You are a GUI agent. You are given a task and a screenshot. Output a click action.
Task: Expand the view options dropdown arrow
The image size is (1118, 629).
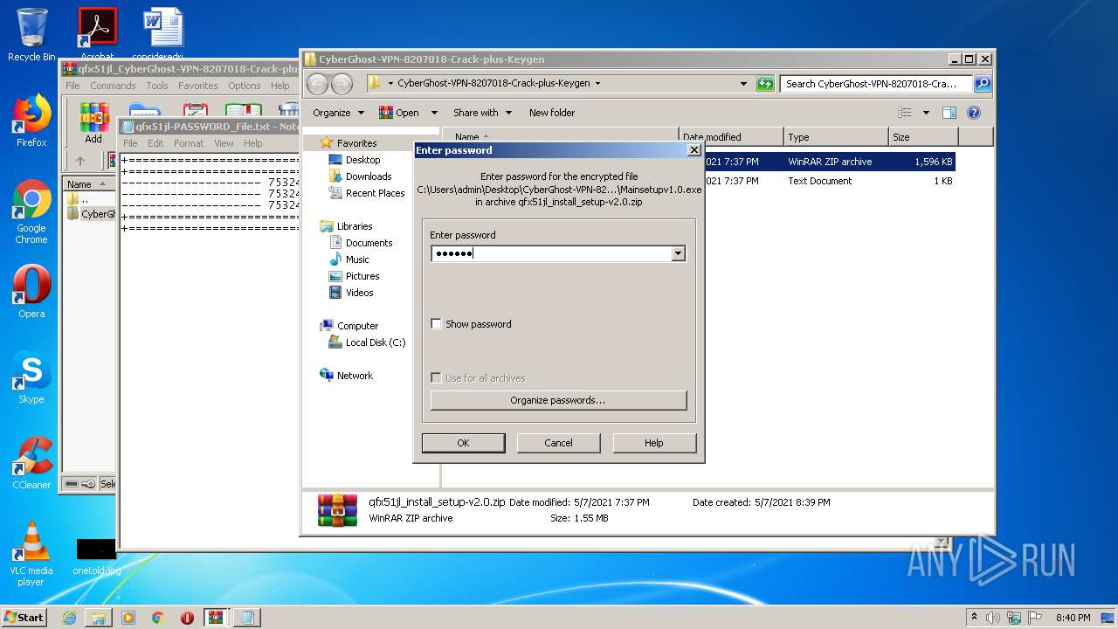pyautogui.click(x=926, y=113)
